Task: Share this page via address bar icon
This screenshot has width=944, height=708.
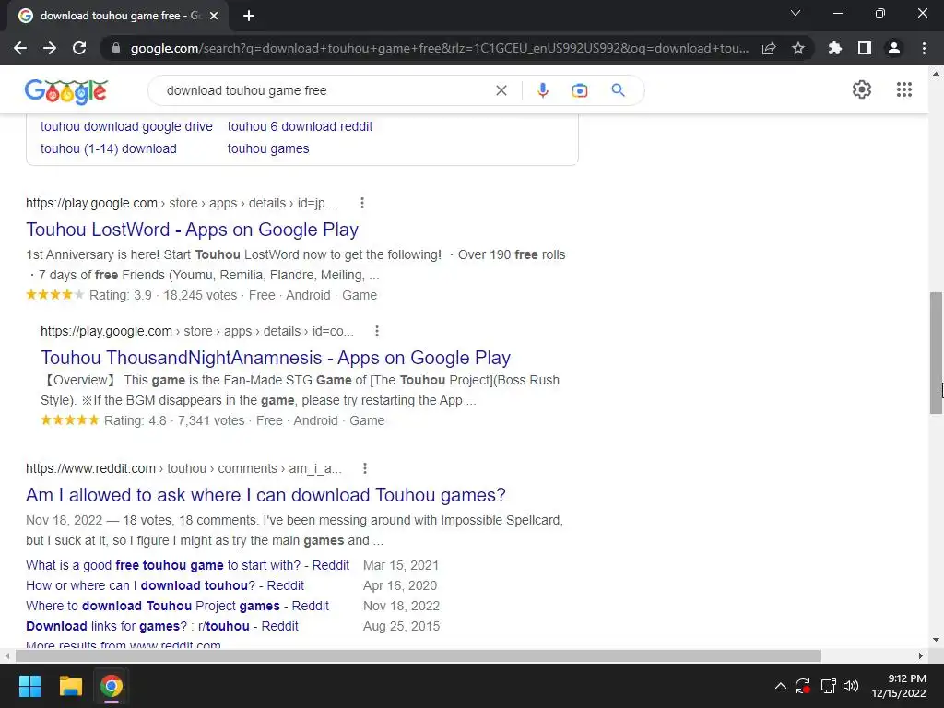Action: (x=769, y=48)
